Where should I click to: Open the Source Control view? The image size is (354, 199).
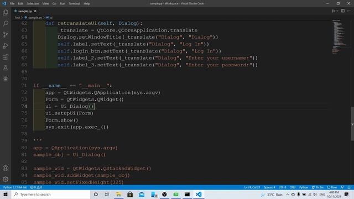pyautogui.click(x=6, y=34)
